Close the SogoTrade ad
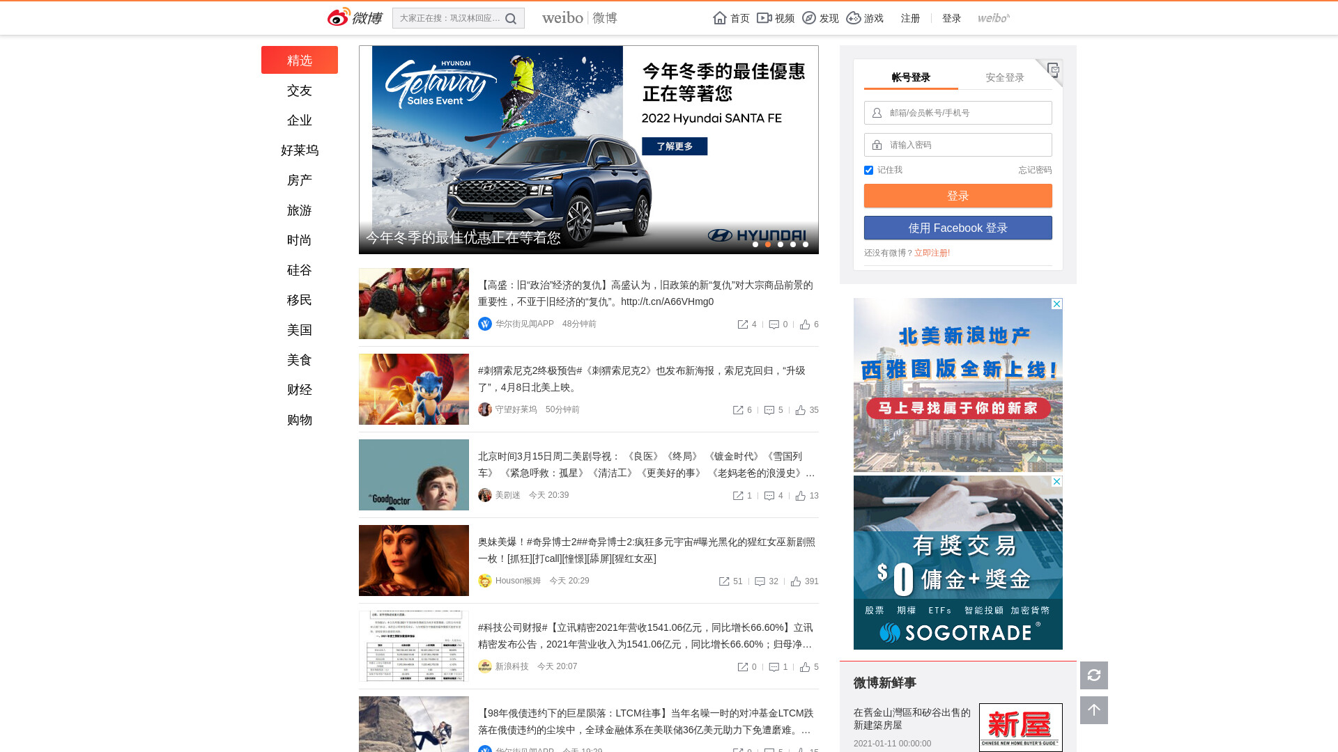 1056,482
